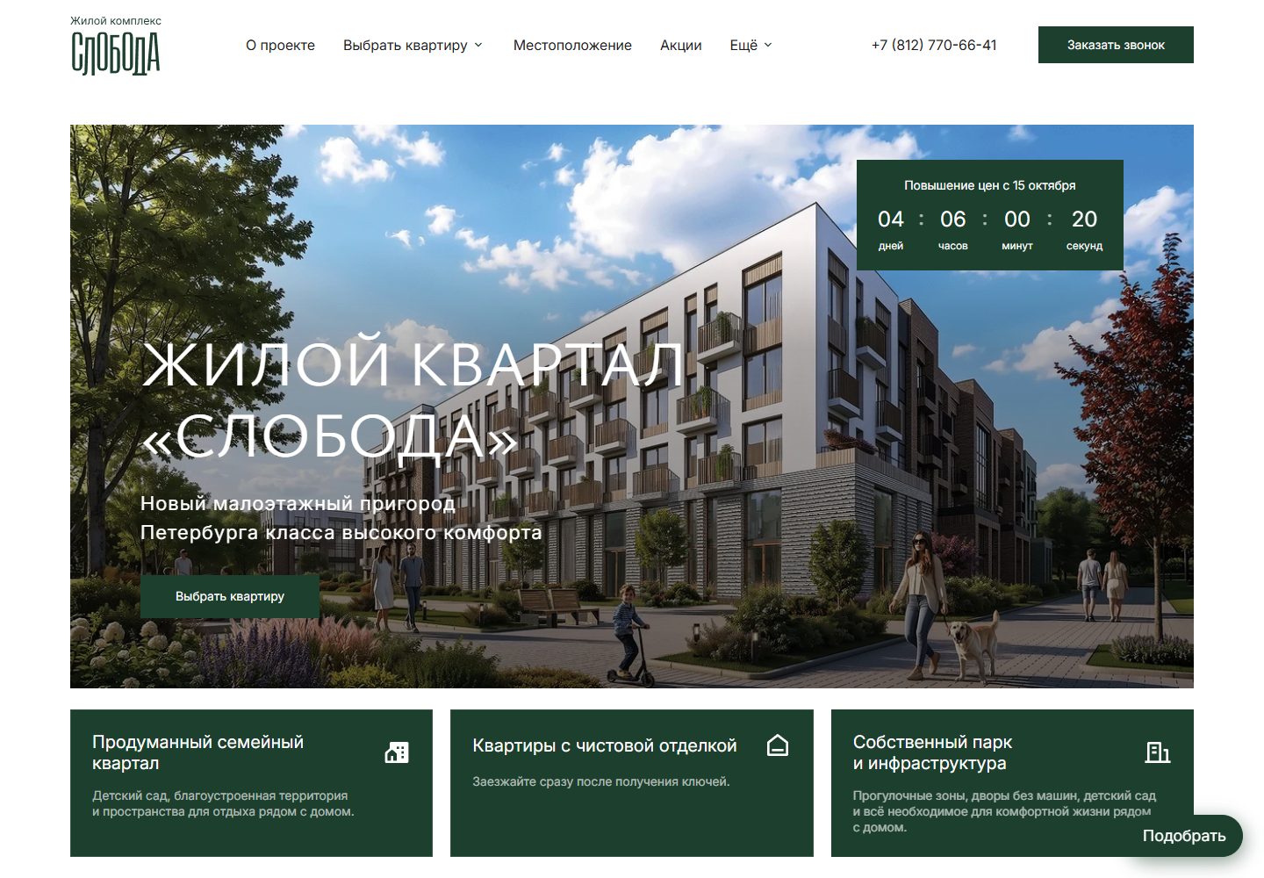This screenshot has width=1264, height=878.
Task: Click the countdown seconds value '20'
Action: click(1084, 219)
